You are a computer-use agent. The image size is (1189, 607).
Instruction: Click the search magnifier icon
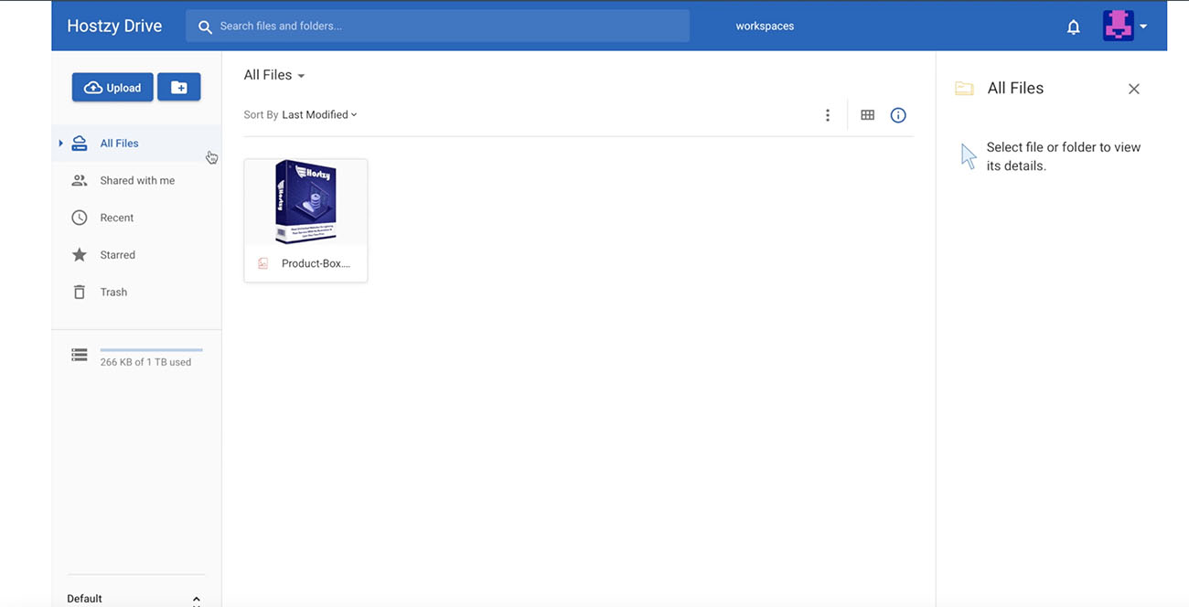click(206, 27)
